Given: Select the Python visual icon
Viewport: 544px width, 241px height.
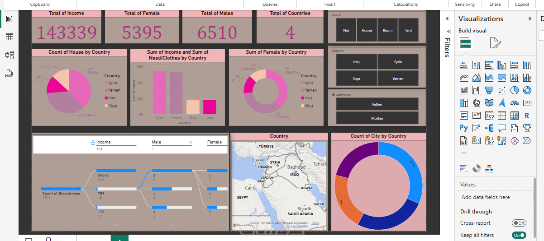Looking at the screenshot, I should (464, 128).
